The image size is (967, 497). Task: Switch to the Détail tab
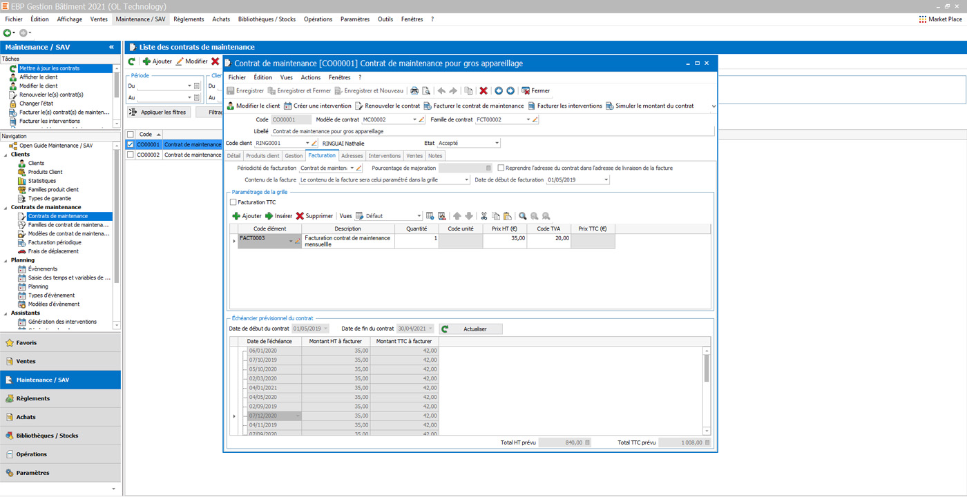tap(234, 156)
